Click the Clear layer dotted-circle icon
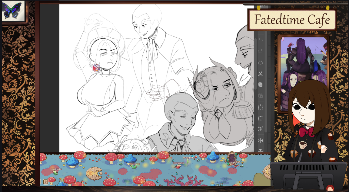The height and width of the screenshot is (192, 349). click(260, 63)
